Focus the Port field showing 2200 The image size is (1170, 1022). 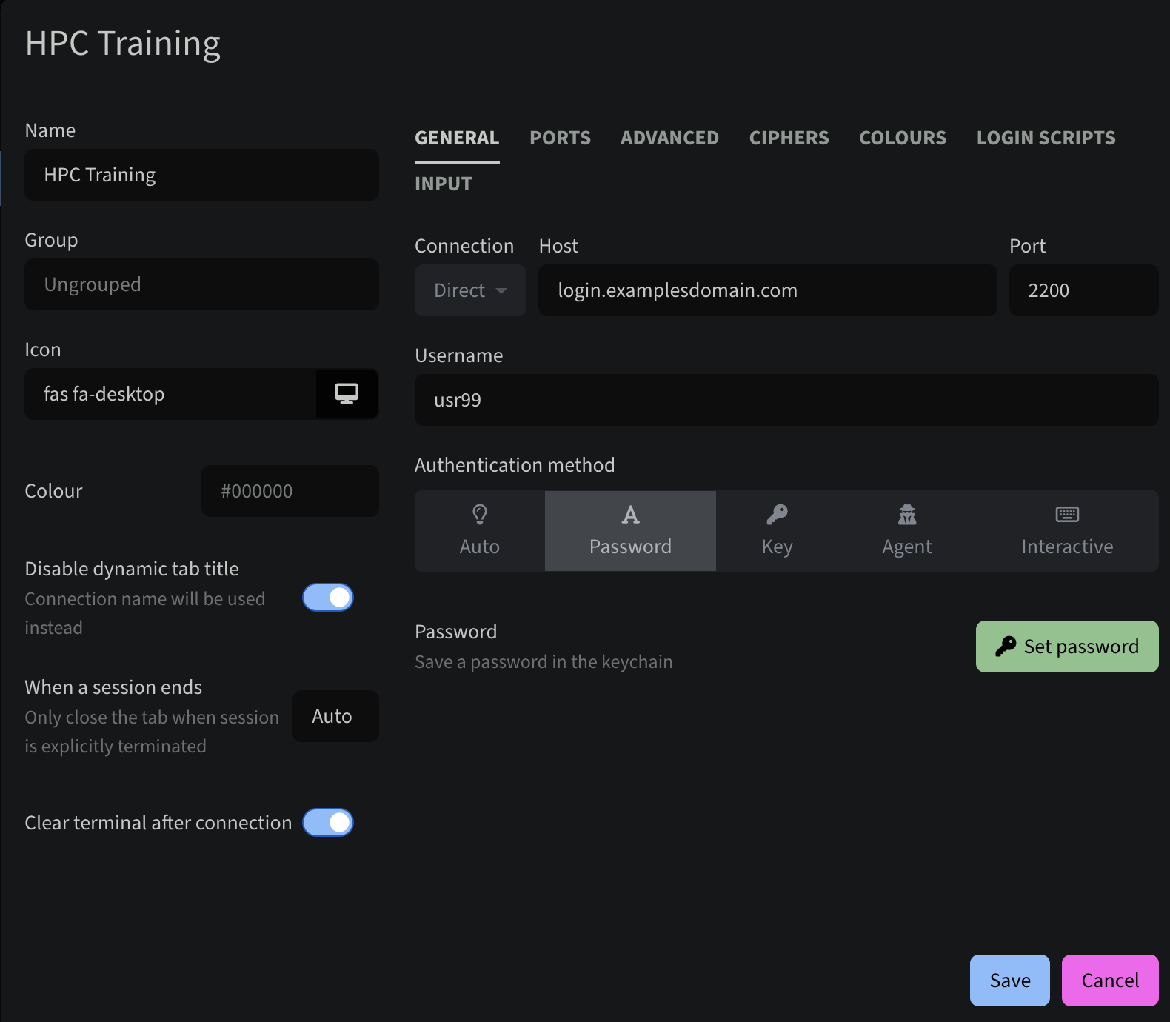1083,290
